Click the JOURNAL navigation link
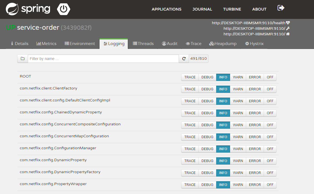The width and height of the screenshot is (314, 194). click(x=202, y=9)
